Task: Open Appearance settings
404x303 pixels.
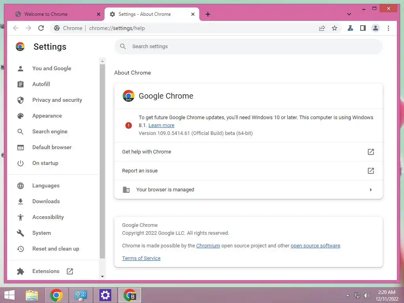Action: pyautogui.click(x=47, y=116)
